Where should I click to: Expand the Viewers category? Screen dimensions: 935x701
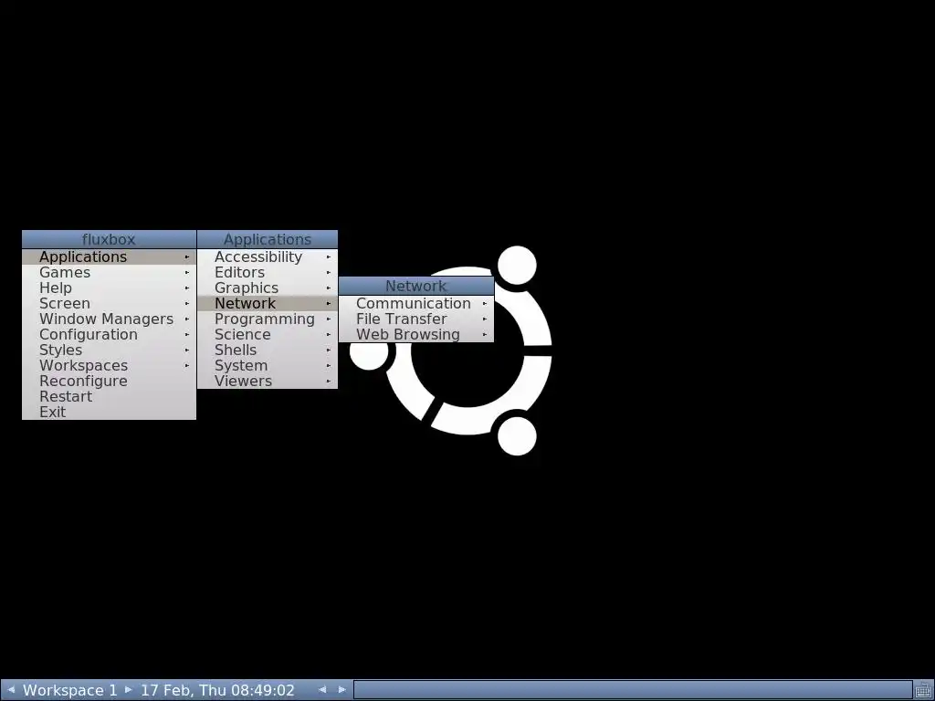tap(268, 381)
